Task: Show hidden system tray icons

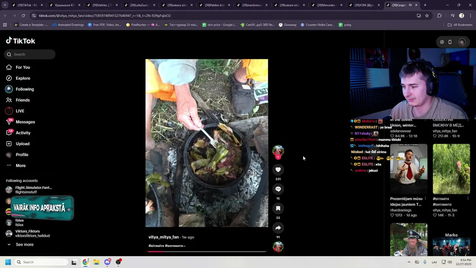Action: tap(409, 262)
